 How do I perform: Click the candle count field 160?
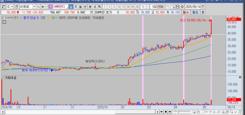[x=154, y=7]
